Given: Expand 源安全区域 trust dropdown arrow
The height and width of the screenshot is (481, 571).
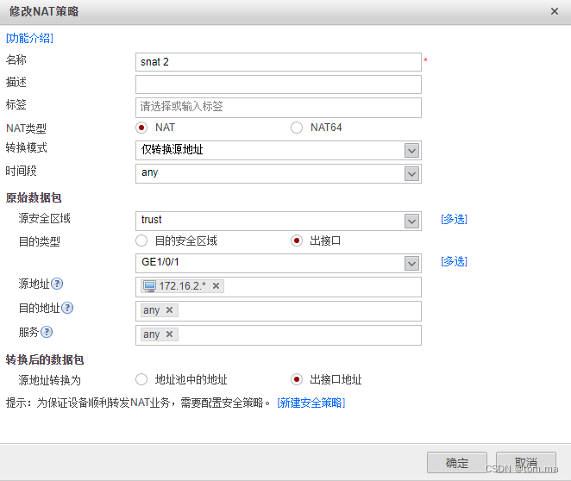Looking at the screenshot, I should click(411, 221).
